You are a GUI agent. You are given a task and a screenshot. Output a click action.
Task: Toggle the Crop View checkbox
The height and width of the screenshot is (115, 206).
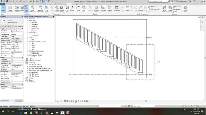click(12, 60)
